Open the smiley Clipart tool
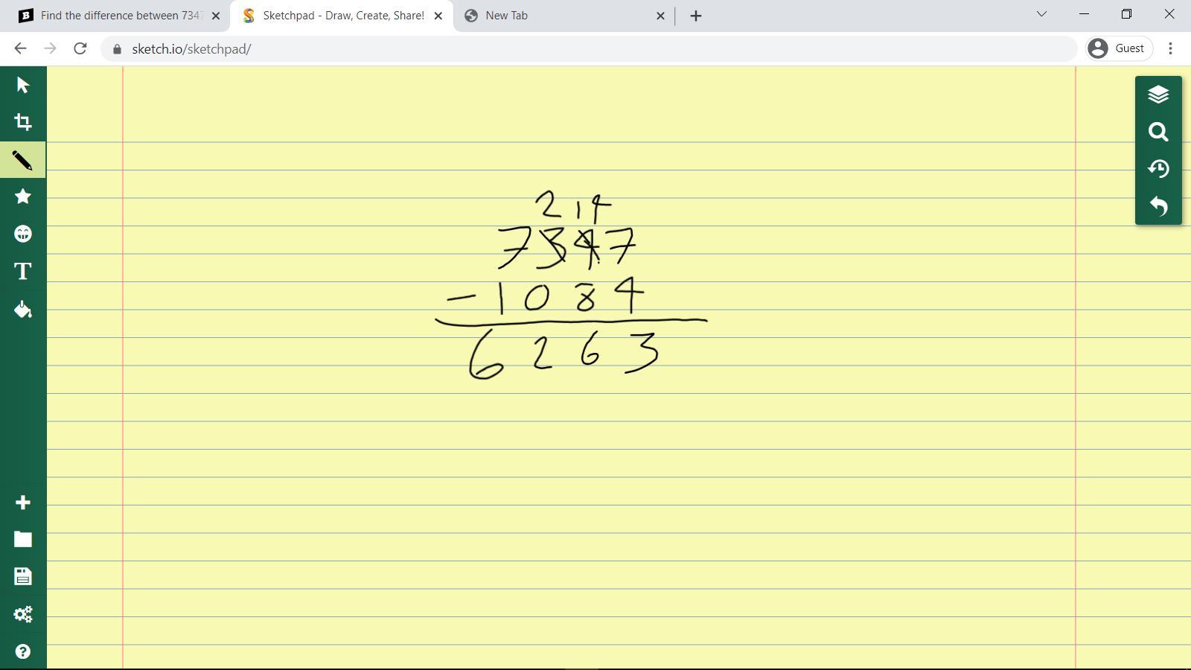This screenshot has height=670, width=1191. 23,234
